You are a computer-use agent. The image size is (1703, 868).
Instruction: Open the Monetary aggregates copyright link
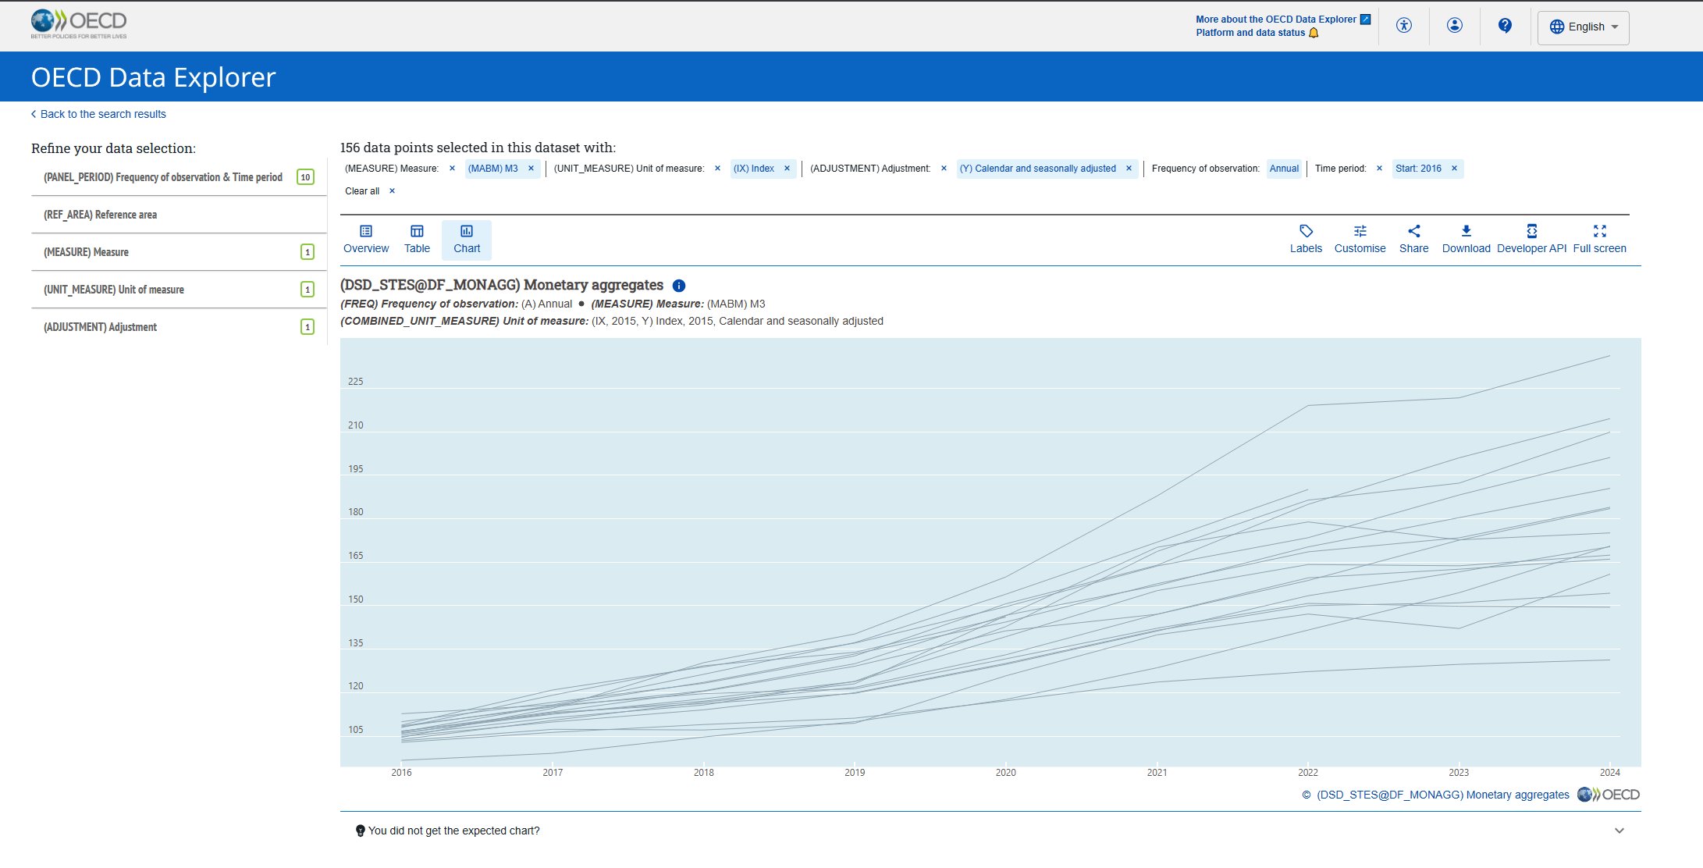point(1442,795)
